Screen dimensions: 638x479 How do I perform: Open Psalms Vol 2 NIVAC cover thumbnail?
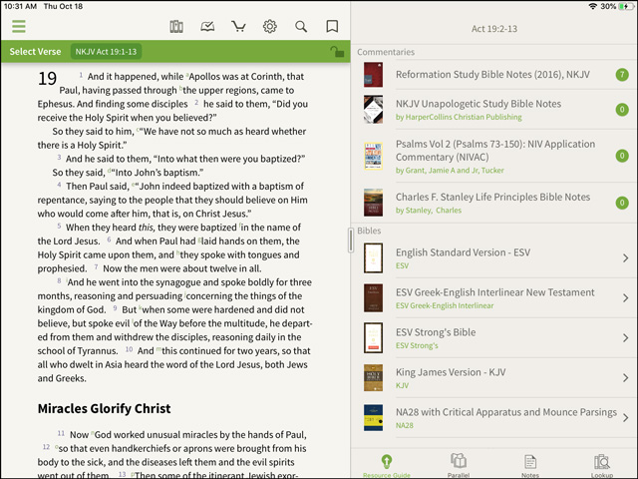tap(373, 156)
